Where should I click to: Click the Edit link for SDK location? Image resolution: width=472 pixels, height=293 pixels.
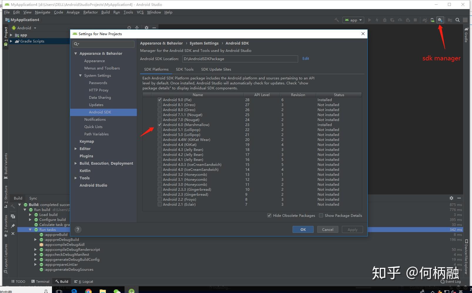pyautogui.click(x=306, y=58)
